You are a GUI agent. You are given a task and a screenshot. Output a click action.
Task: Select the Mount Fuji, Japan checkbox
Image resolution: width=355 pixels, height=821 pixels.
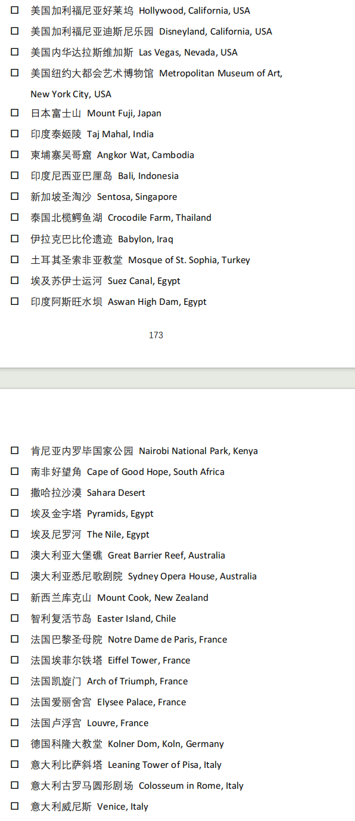coord(14,113)
